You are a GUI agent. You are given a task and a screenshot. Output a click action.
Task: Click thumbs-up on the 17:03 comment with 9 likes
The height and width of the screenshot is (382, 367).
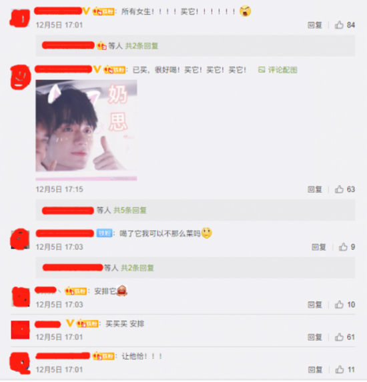click(x=343, y=247)
